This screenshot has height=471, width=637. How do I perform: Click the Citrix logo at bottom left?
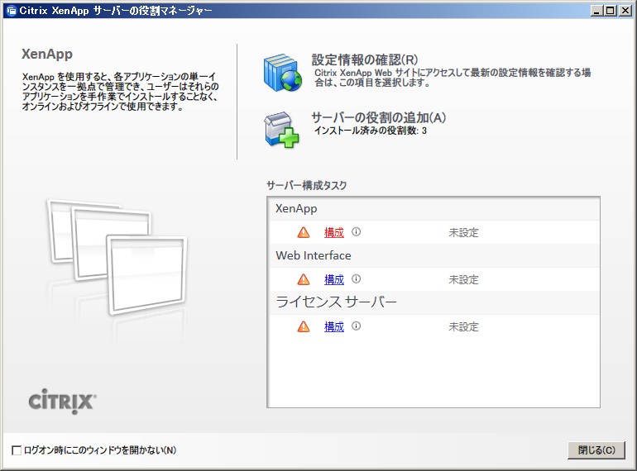click(x=63, y=402)
